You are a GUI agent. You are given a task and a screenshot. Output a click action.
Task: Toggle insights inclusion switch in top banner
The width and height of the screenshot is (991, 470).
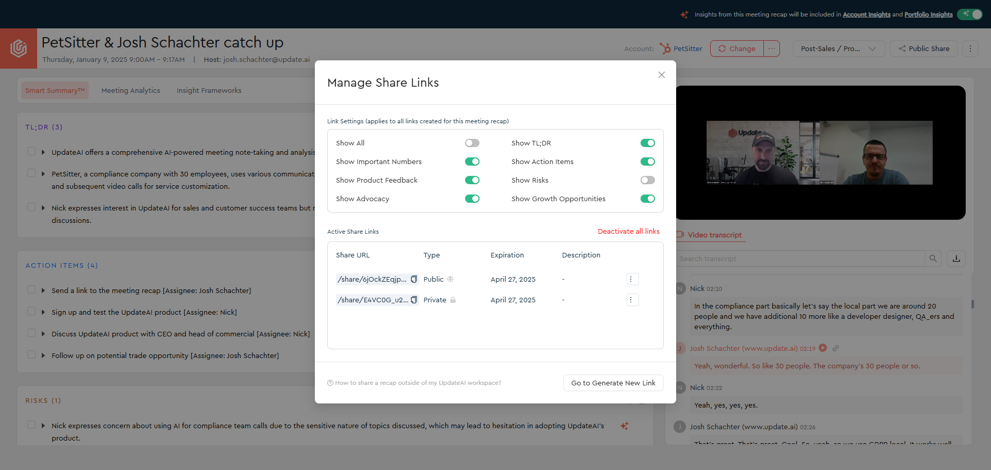(970, 14)
